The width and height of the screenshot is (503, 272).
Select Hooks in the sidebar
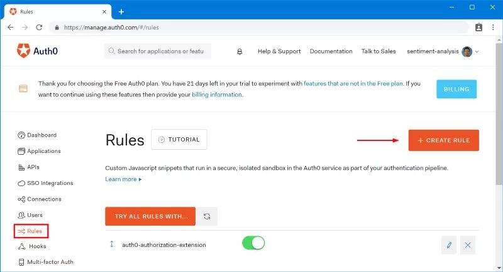click(38, 247)
